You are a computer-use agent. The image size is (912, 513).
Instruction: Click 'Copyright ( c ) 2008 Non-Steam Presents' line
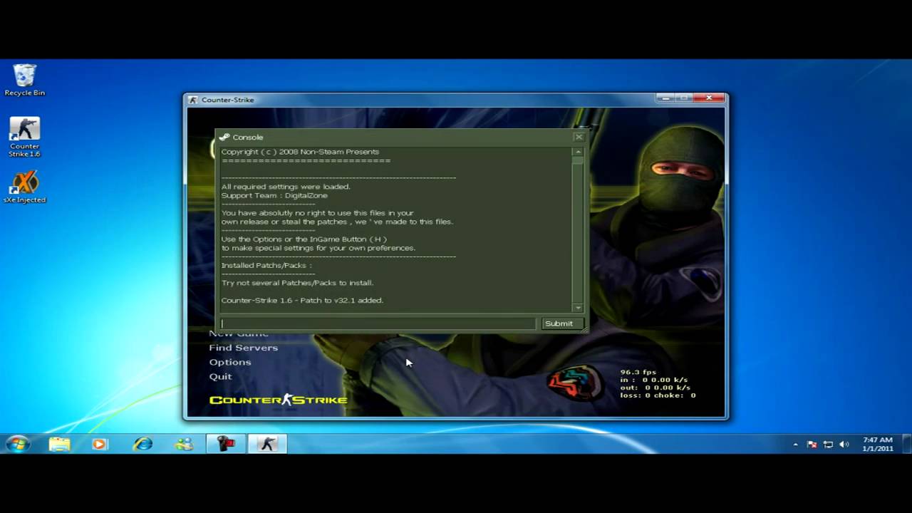[x=300, y=152]
